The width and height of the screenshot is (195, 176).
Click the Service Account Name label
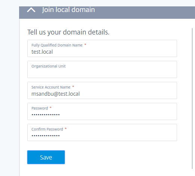[x=51, y=87]
